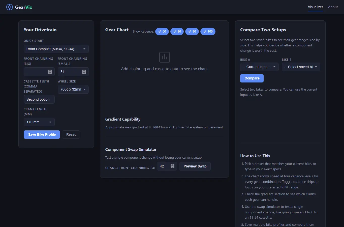Toggle the 100 cadence chip
This screenshot has width=344, height=227.
(x=208, y=32)
